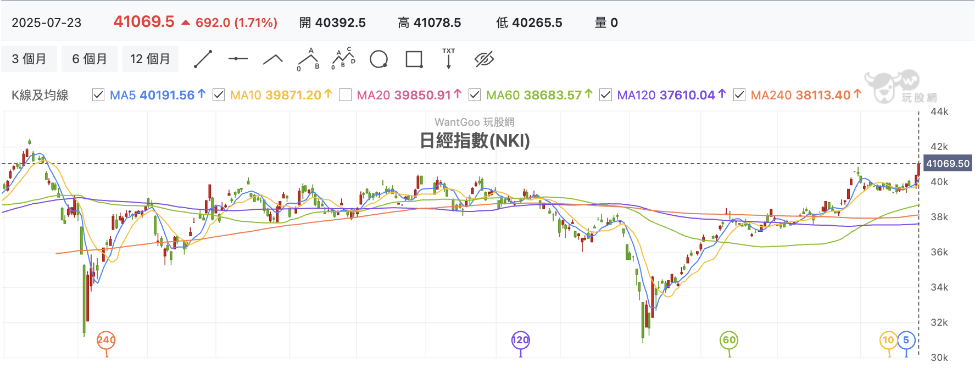Uncheck the MA60 moving average checkbox
This screenshot has height=368, width=980.
[x=475, y=95]
